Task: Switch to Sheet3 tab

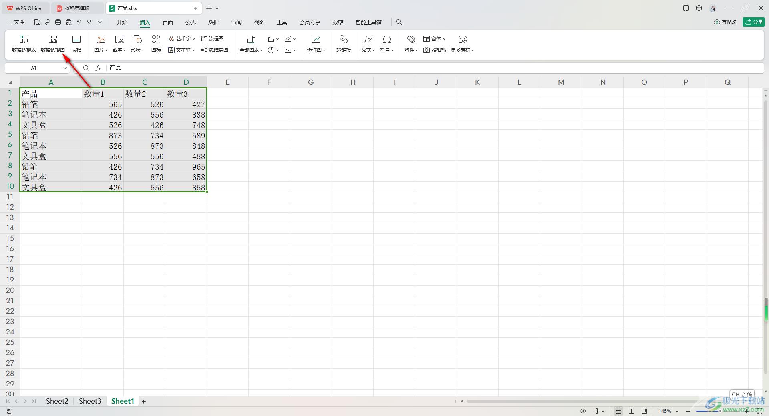Action: [x=90, y=401]
